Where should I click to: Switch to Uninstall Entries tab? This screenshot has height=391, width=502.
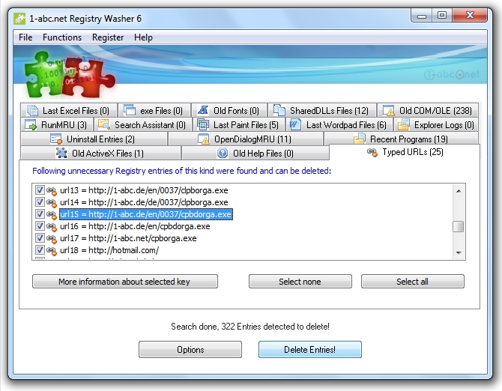coord(100,139)
